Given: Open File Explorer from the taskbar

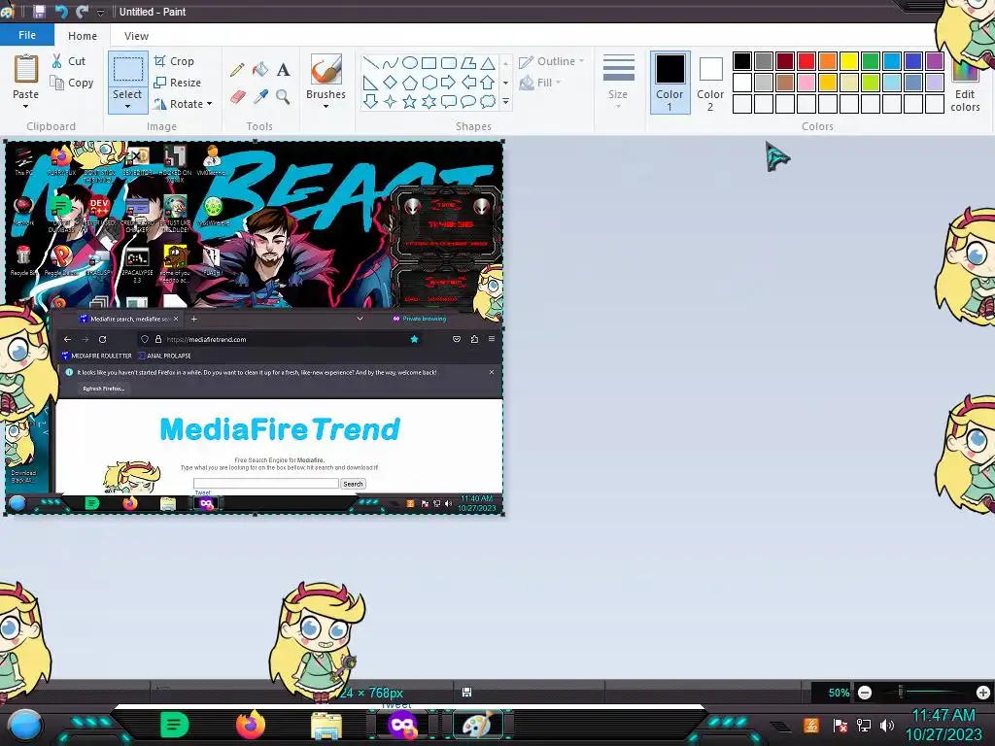Looking at the screenshot, I should pos(326,726).
